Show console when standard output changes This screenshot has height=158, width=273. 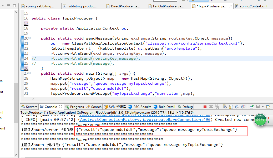coord(237,107)
